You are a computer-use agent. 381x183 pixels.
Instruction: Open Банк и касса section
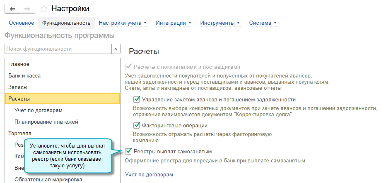(x=63, y=76)
